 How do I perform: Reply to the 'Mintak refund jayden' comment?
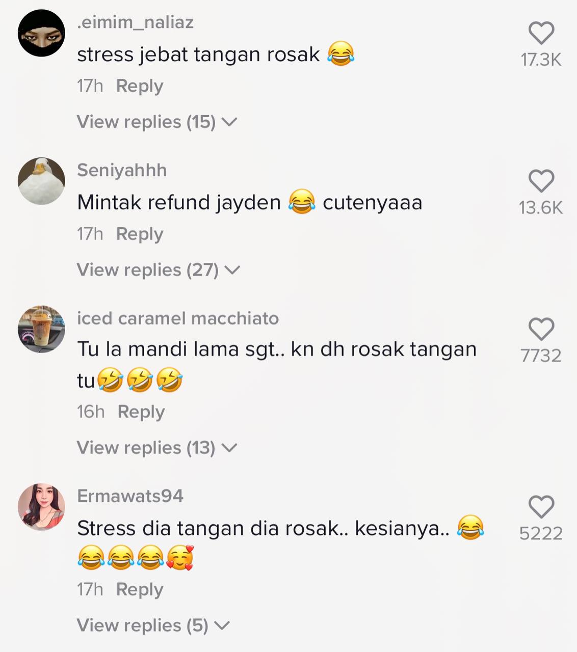coord(140,234)
